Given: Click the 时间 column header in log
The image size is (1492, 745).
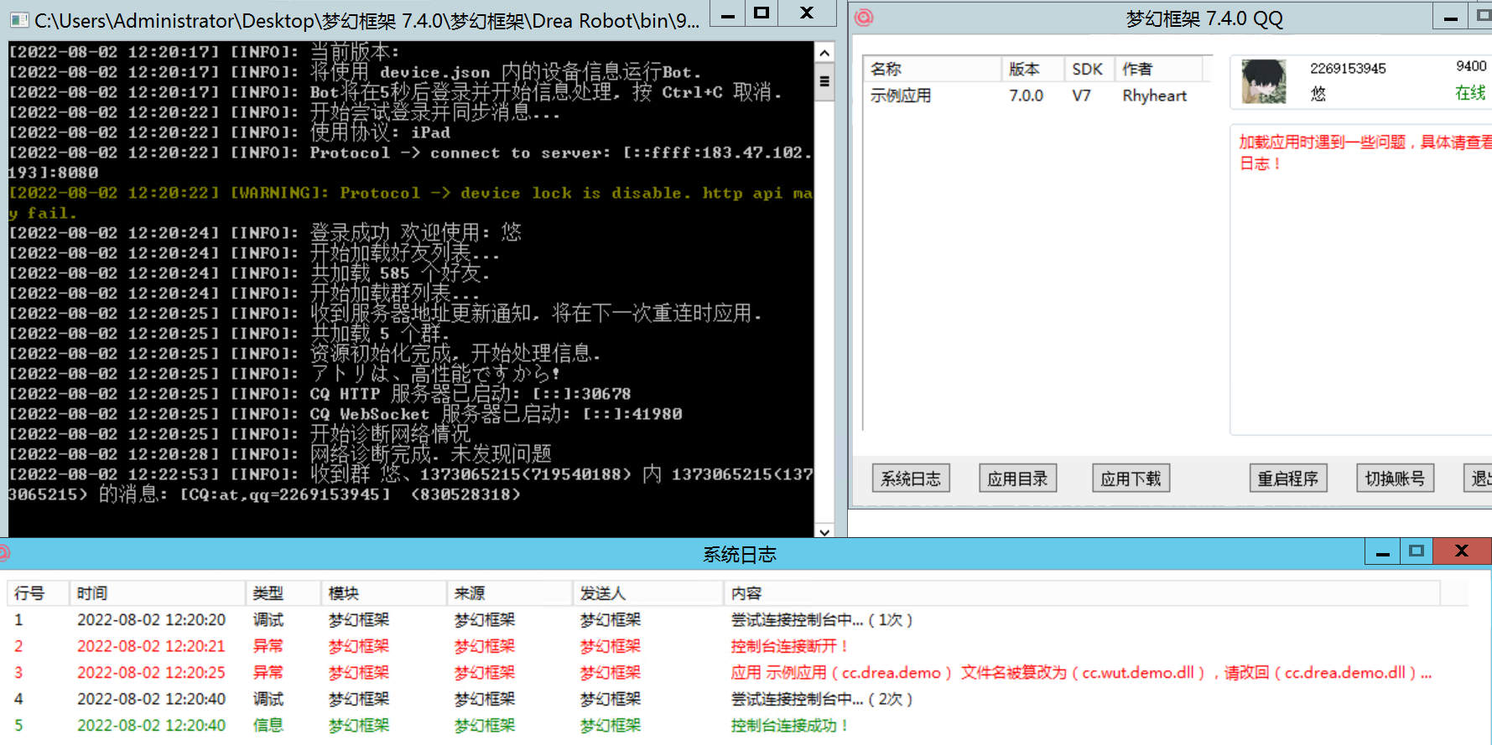Looking at the screenshot, I should [157, 593].
